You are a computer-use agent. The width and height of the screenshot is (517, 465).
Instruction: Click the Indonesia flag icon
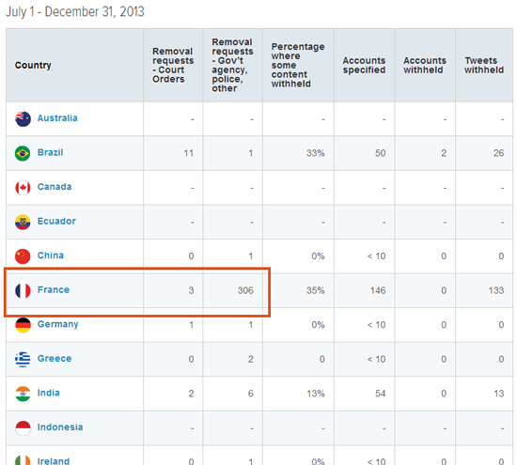pos(23,427)
